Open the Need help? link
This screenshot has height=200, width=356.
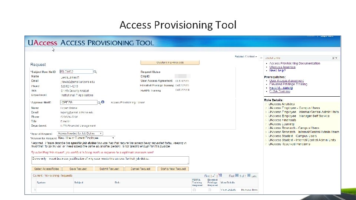tap(277, 70)
